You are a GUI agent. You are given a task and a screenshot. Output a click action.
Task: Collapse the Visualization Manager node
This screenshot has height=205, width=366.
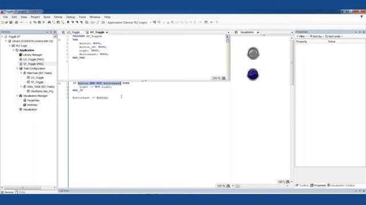tap(17, 96)
